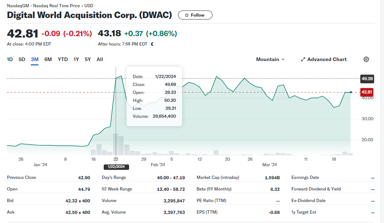Select the 6M time range

48,59
